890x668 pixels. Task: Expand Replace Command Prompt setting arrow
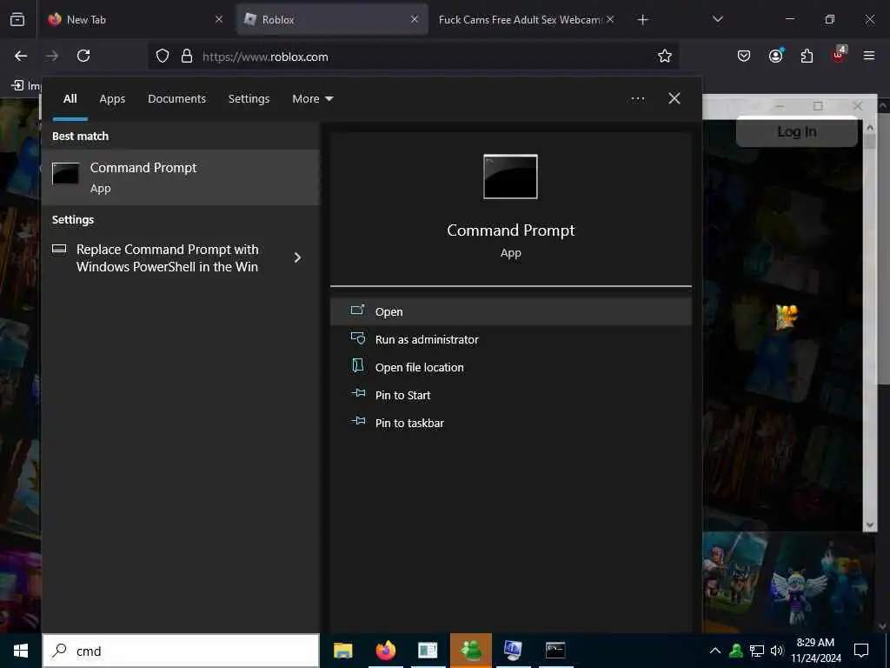(x=297, y=257)
